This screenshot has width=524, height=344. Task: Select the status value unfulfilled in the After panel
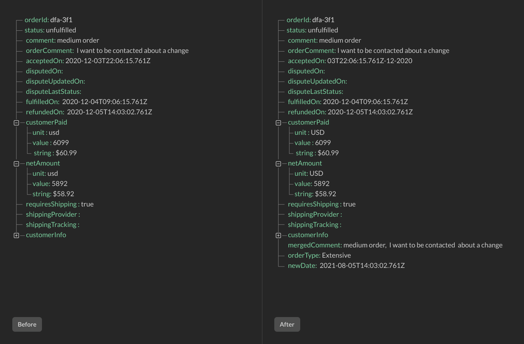[322, 30]
